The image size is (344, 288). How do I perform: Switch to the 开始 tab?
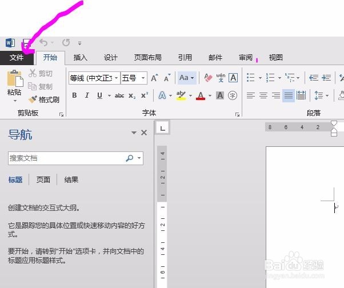50,58
